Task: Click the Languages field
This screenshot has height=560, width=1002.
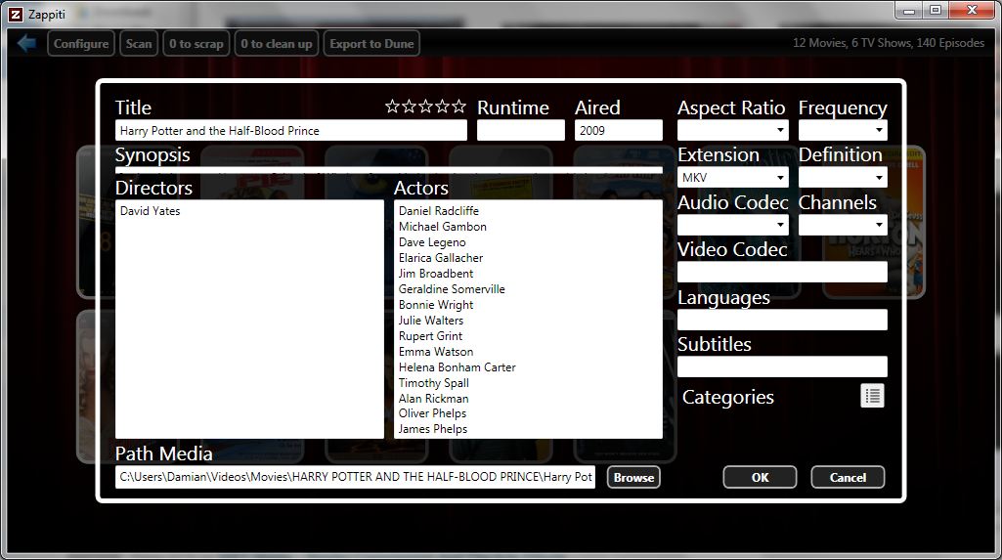Action: point(782,320)
